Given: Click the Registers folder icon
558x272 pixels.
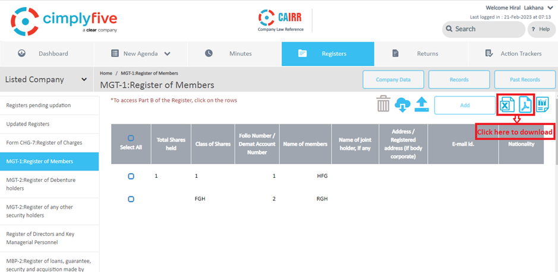Looking at the screenshot, I should [302, 53].
